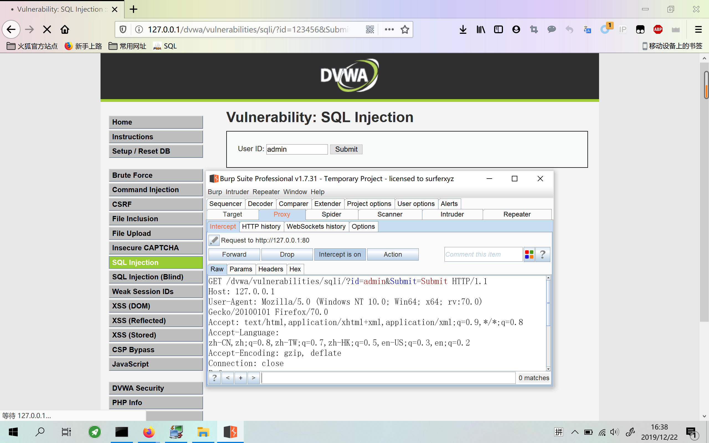This screenshot has height=443, width=709.
Task: Open Firefox downloads arrow icon
Action: pos(463,29)
